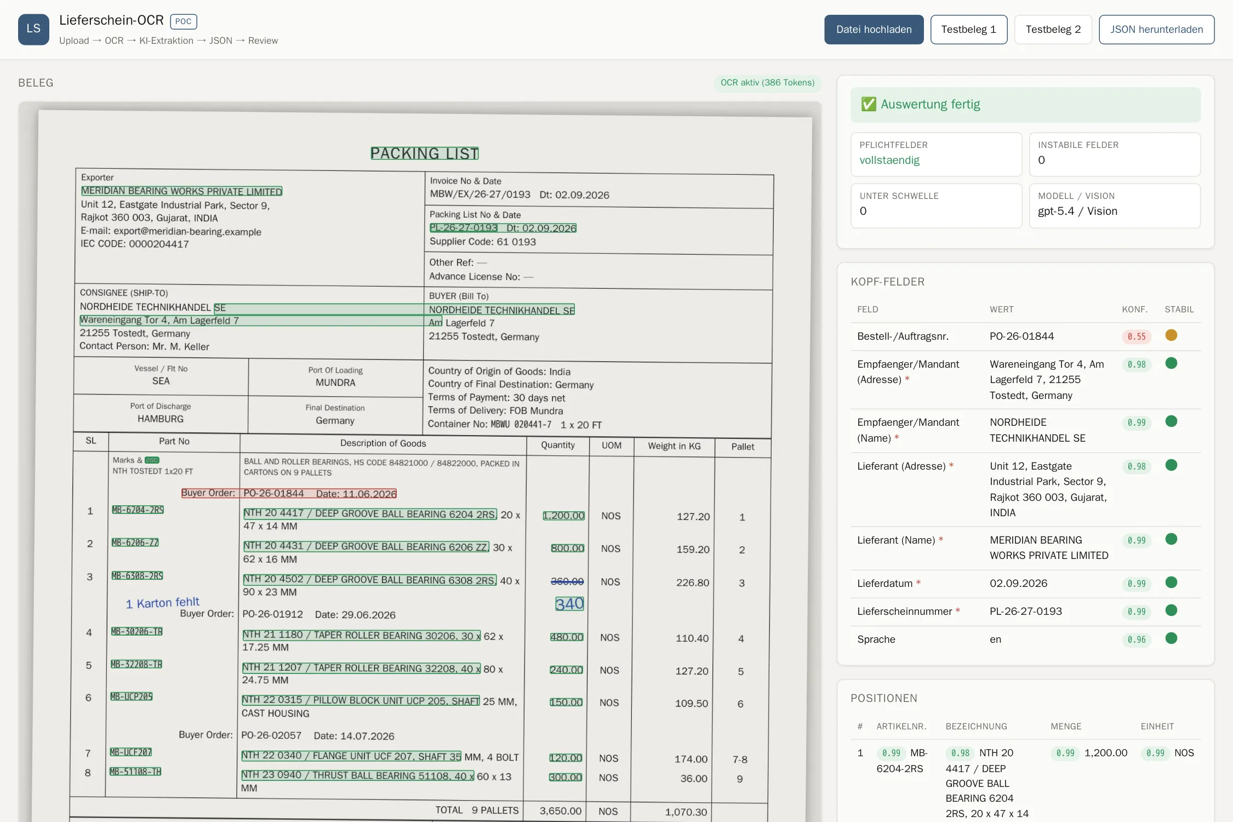The height and width of the screenshot is (822, 1233).
Task: Upload a file with Datei hochladen
Action: (874, 30)
